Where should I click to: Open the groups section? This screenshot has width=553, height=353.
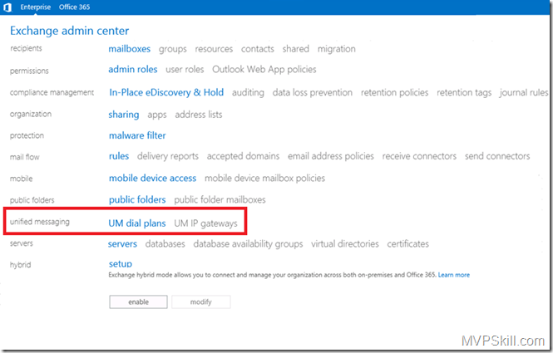point(172,49)
